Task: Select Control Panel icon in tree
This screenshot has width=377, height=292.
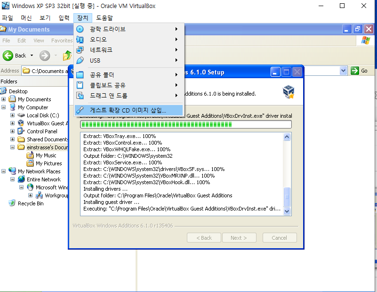Action: tap(21, 131)
